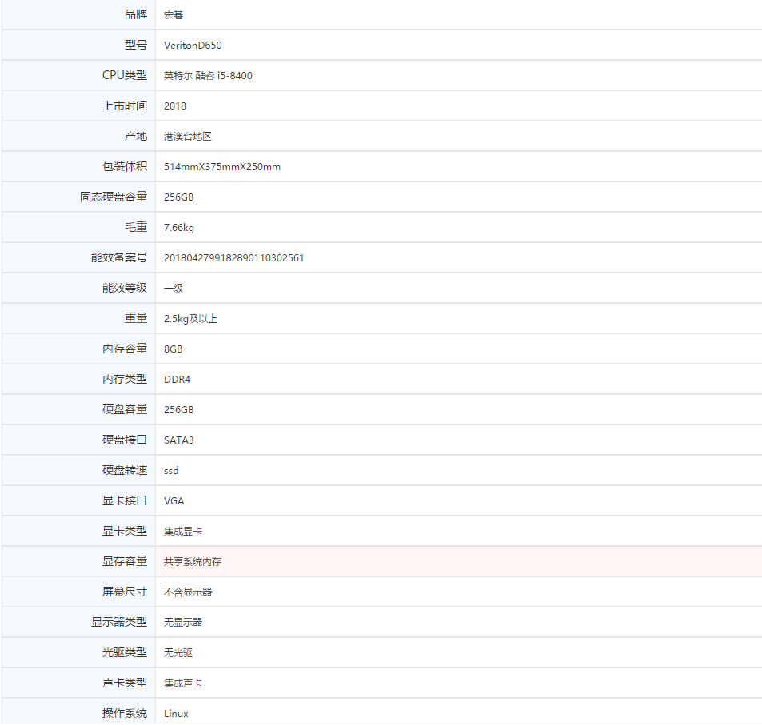Select CPU value 英特尔 酷睿 i5-8400
762x725 pixels.
208,76
